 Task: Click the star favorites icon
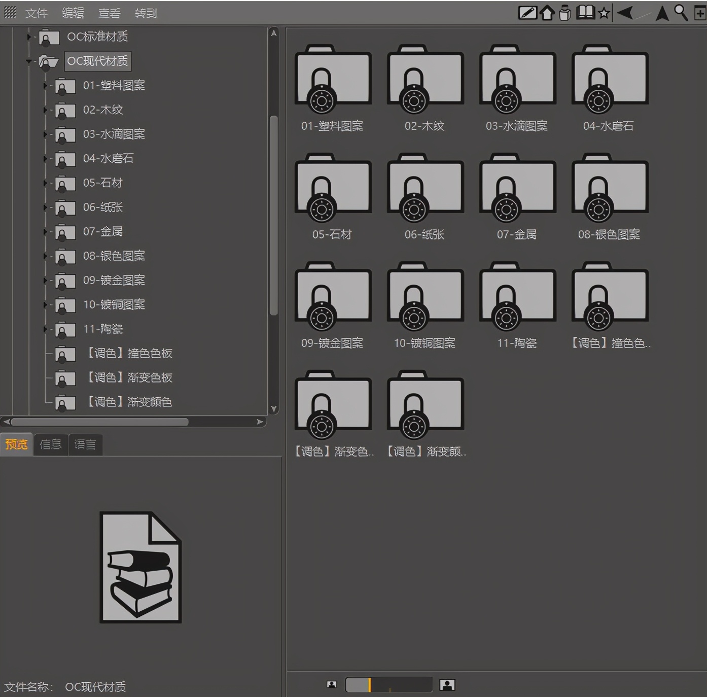click(x=604, y=13)
